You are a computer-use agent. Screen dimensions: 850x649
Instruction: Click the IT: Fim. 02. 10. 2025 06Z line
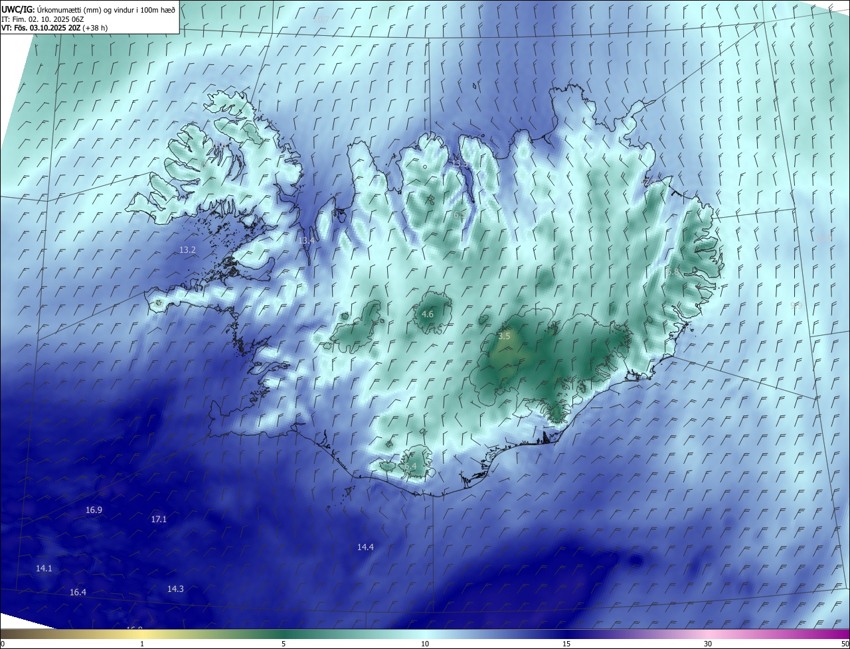[x=42, y=19]
